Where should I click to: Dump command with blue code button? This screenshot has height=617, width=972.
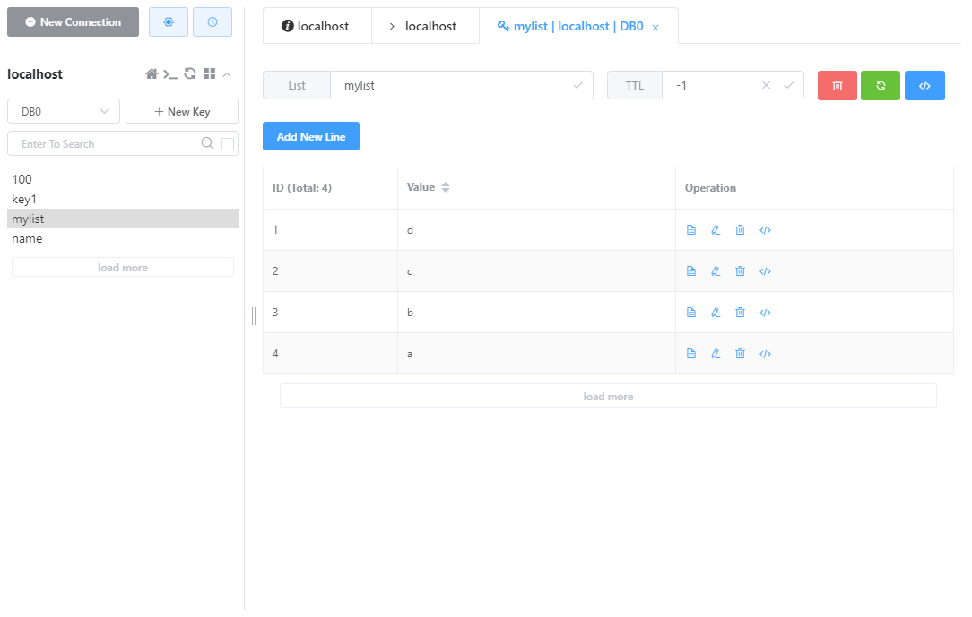pyautogui.click(x=924, y=85)
